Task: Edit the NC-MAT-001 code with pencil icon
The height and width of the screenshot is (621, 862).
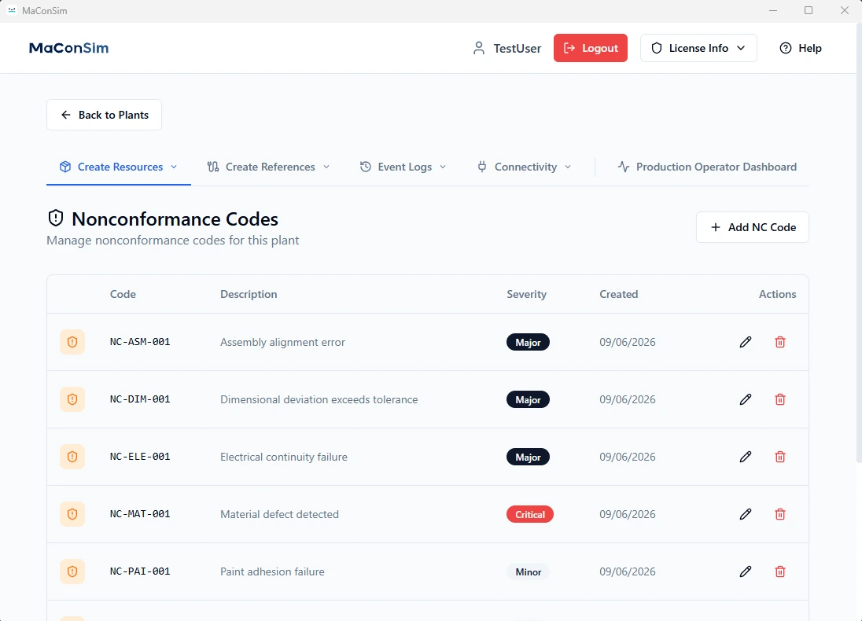Action: (746, 514)
